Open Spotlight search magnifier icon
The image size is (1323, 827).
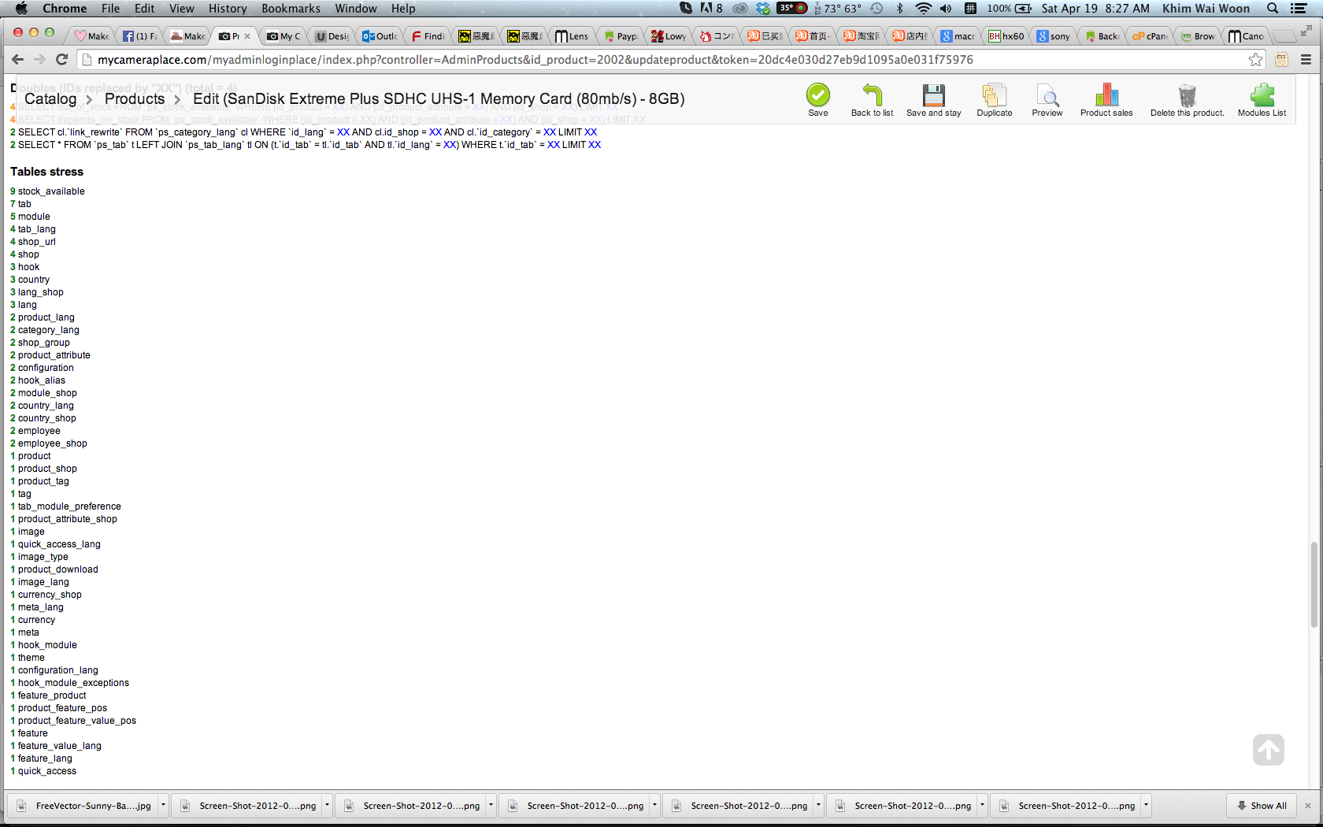tap(1273, 9)
